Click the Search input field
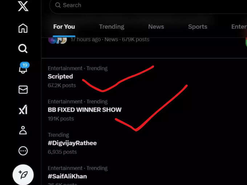Image resolution: width=247 pixels, height=185 pixels. 148,5
